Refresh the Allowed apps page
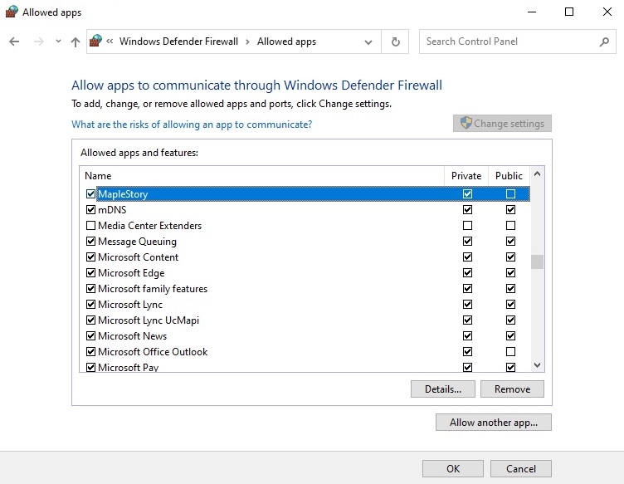 [395, 42]
